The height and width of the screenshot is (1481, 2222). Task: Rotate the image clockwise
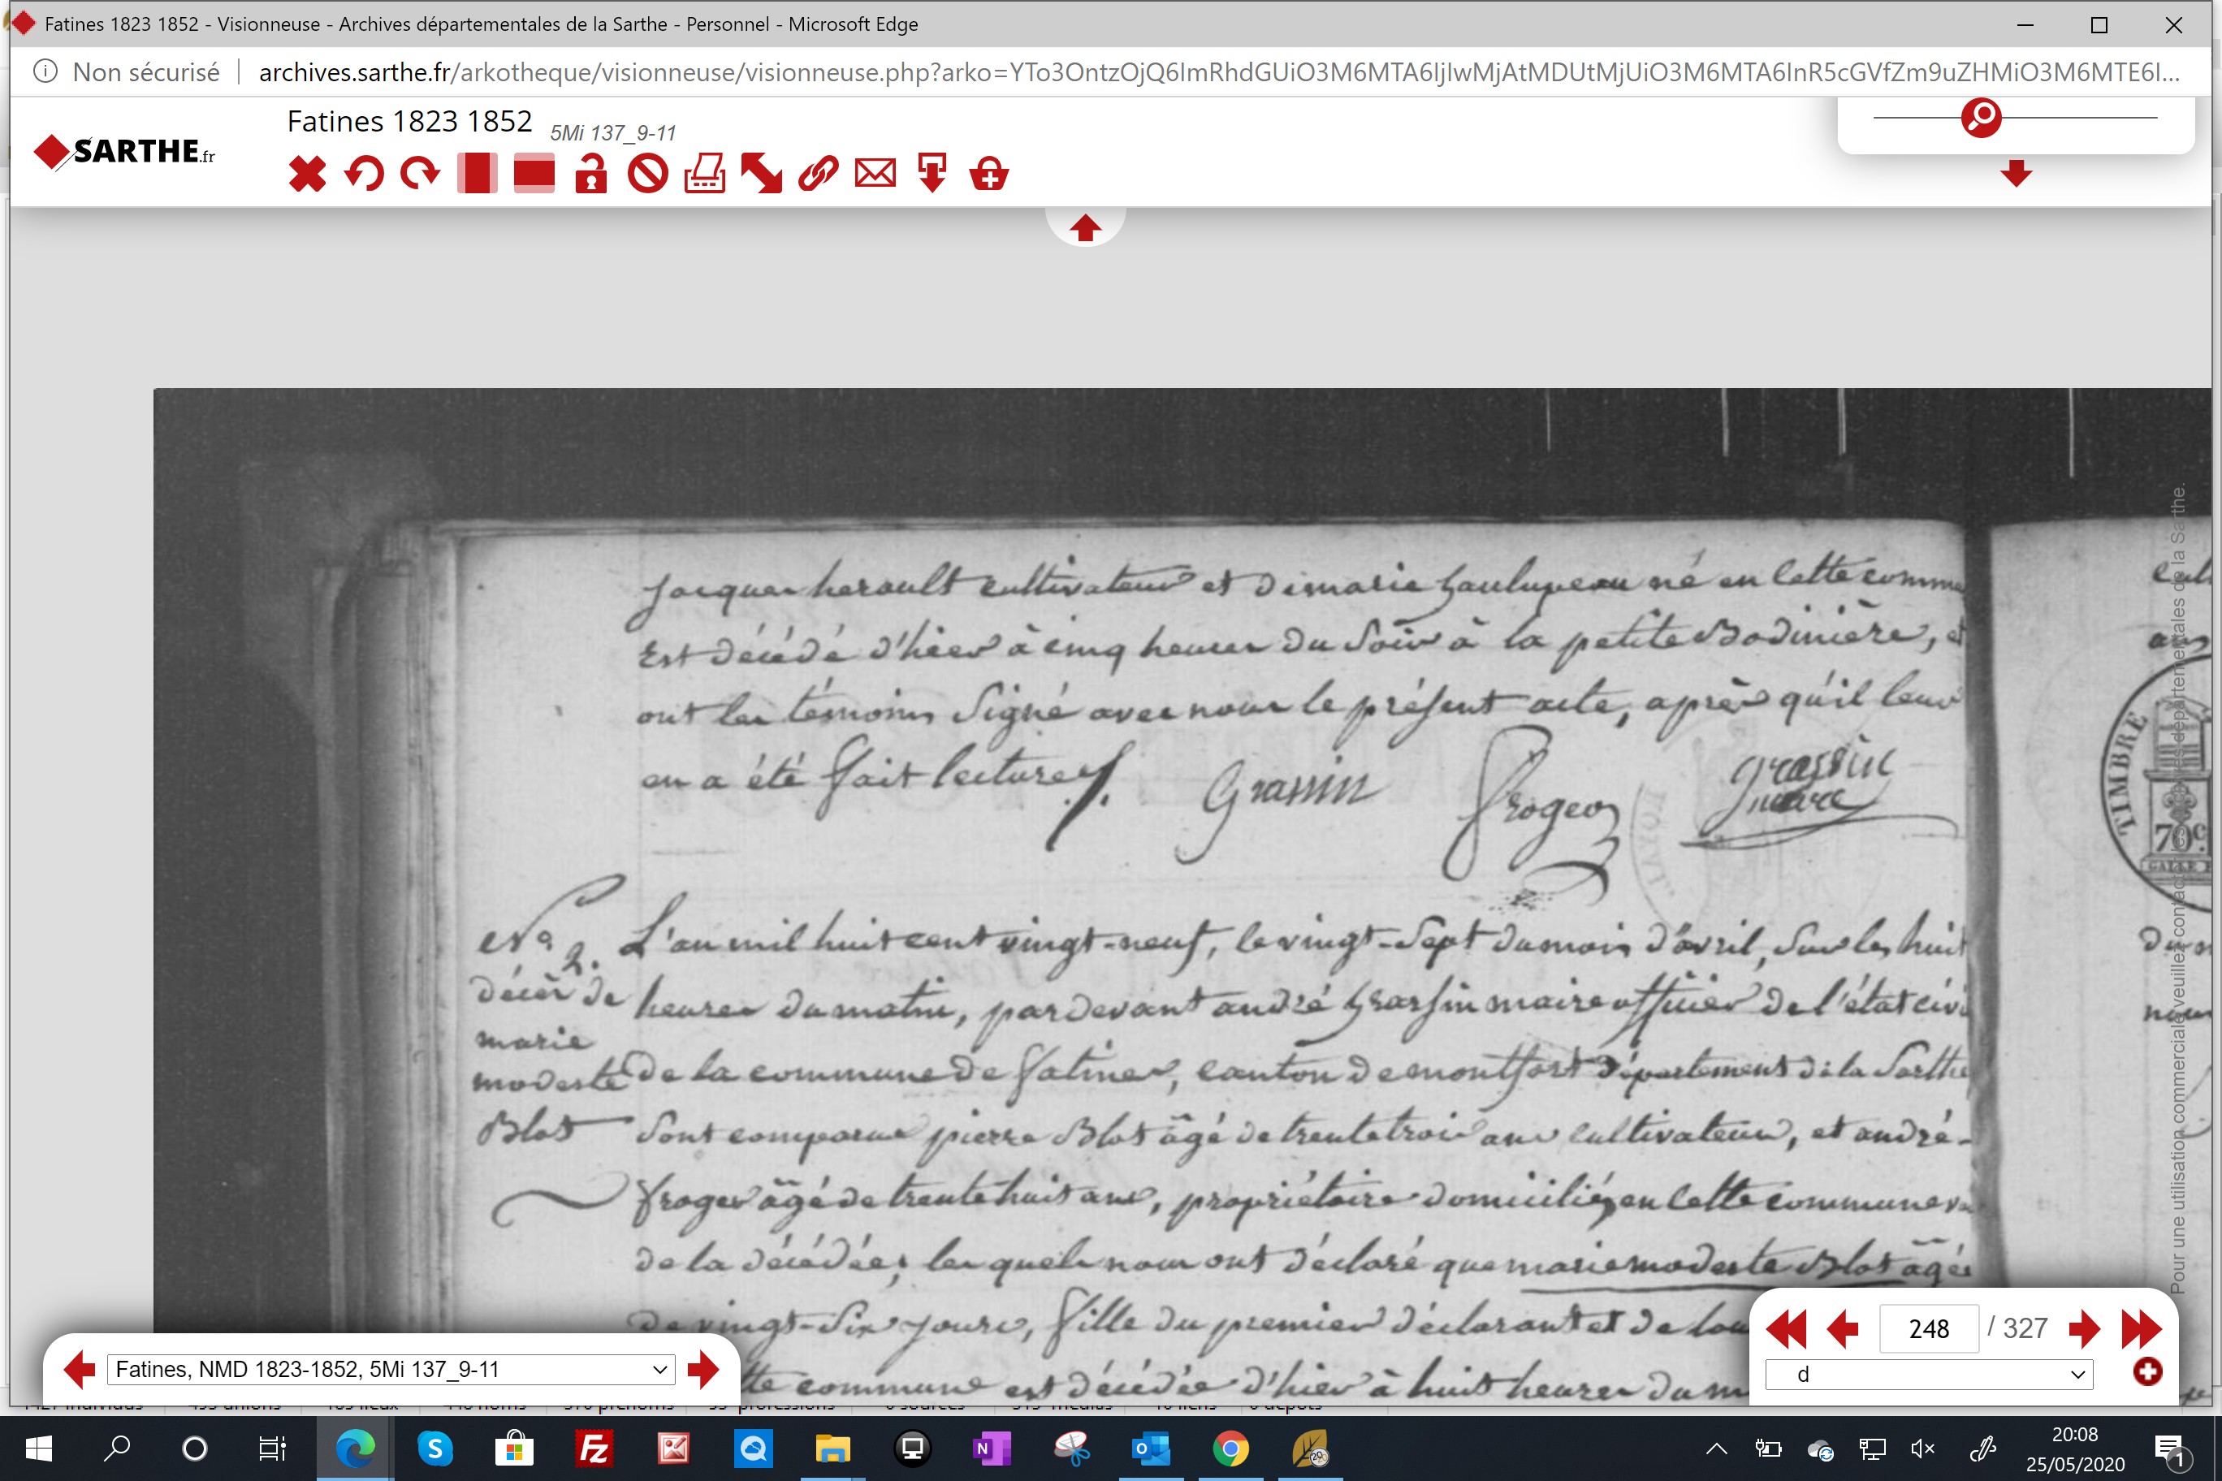coord(421,174)
